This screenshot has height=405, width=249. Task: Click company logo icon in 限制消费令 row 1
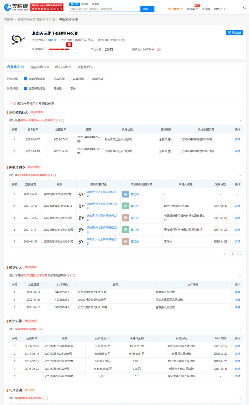tap(82, 194)
